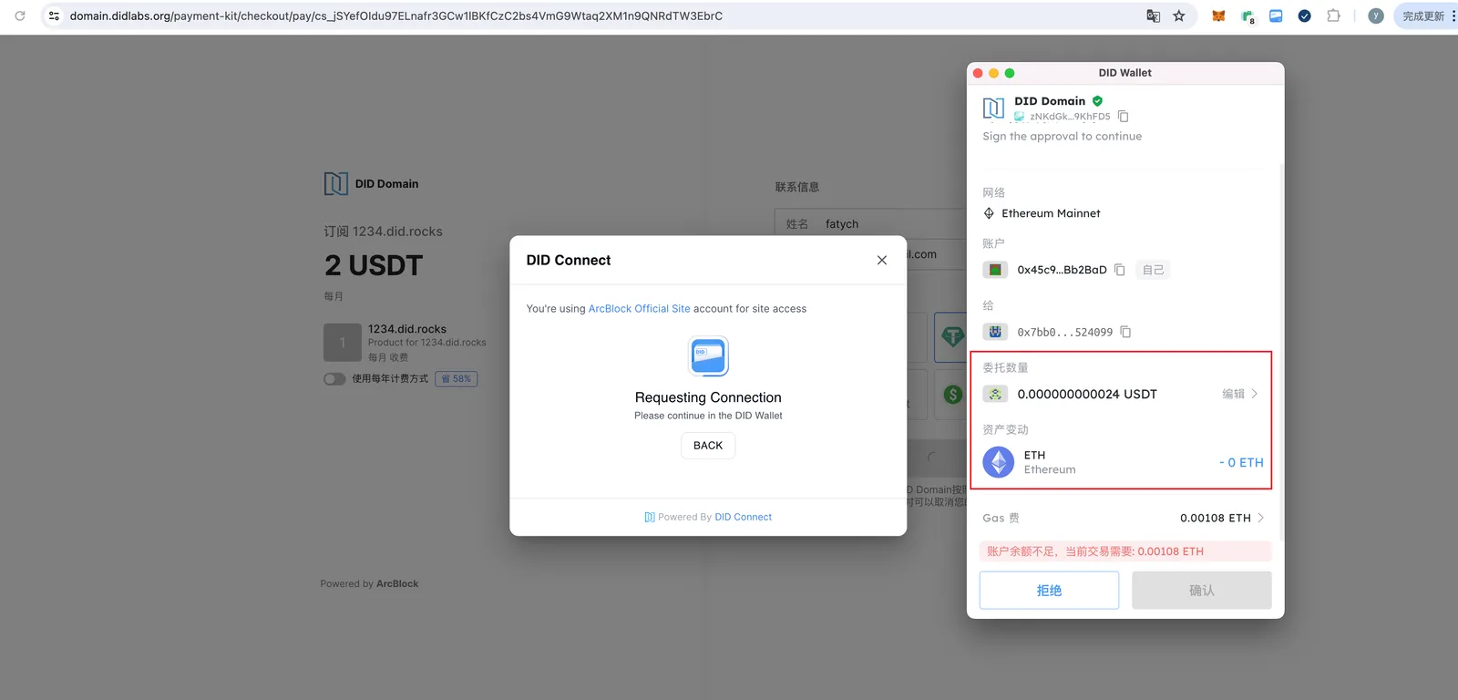Click the USDT token icon in 委托数量
Viewport: 1458px width, 700px height.
995,394
